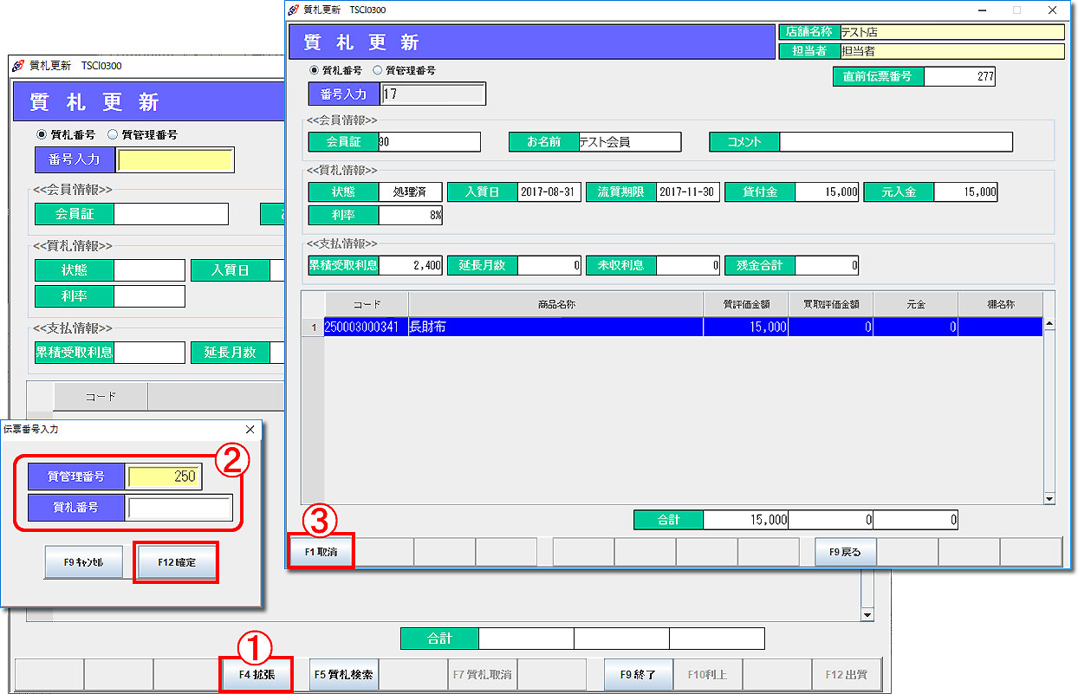
Task: Click the 商品名称 column header
Action: tap(555, 305)
